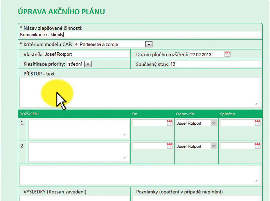Screen dimensions: 270x201
Task: Click into the PŘÍSTUP text area
Action: pyautogui.click(x=140, y=92)
